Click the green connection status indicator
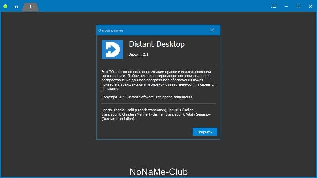Image resolution: width=317 pixels, height=178 pixels. point(5,6)
